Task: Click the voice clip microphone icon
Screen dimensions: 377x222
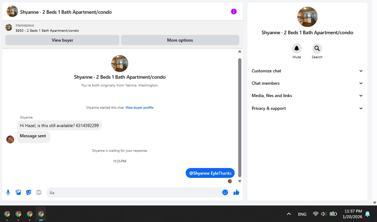Action: 8,192
